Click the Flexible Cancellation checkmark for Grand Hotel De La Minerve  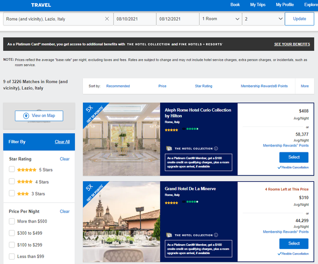(279, 254)
